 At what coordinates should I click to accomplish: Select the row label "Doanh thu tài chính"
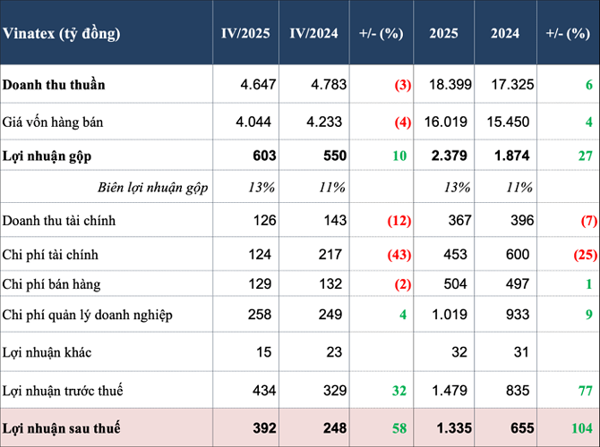tap(59, 221)
